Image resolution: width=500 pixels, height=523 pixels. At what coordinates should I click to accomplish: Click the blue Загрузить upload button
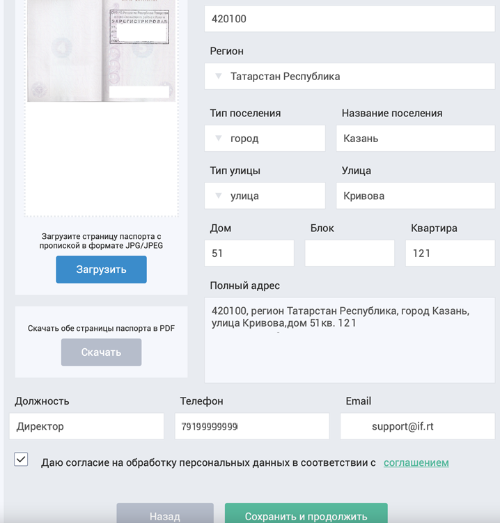[x=102, y=270]
